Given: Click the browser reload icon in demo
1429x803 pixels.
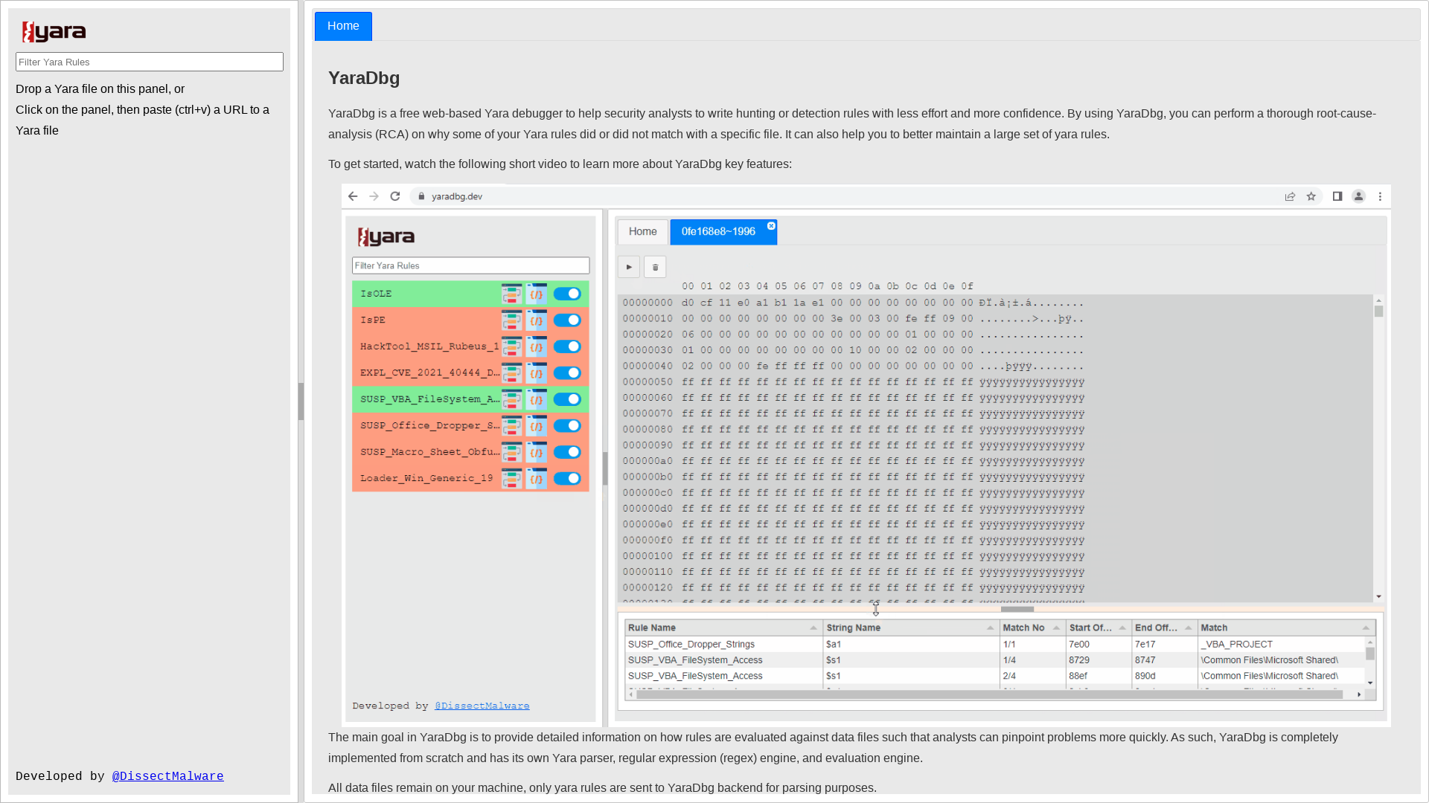Looking at the screenshot, I should [x=395, y=196].
